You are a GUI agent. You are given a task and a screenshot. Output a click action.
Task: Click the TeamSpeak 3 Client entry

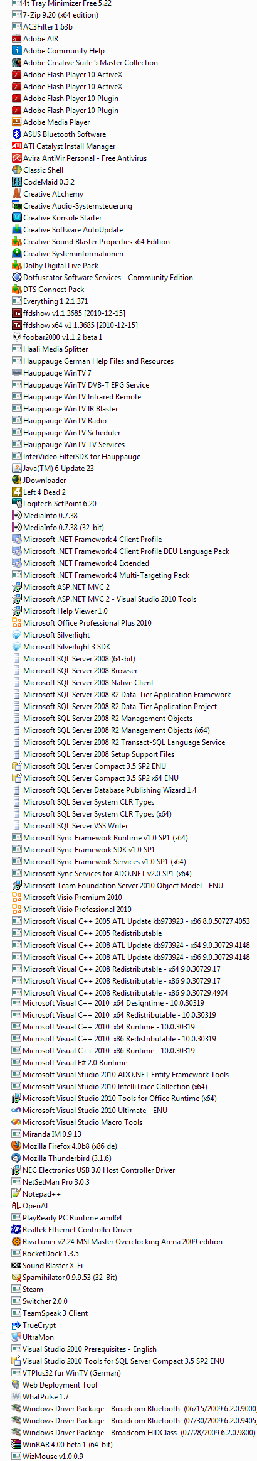click(50, 1313)
